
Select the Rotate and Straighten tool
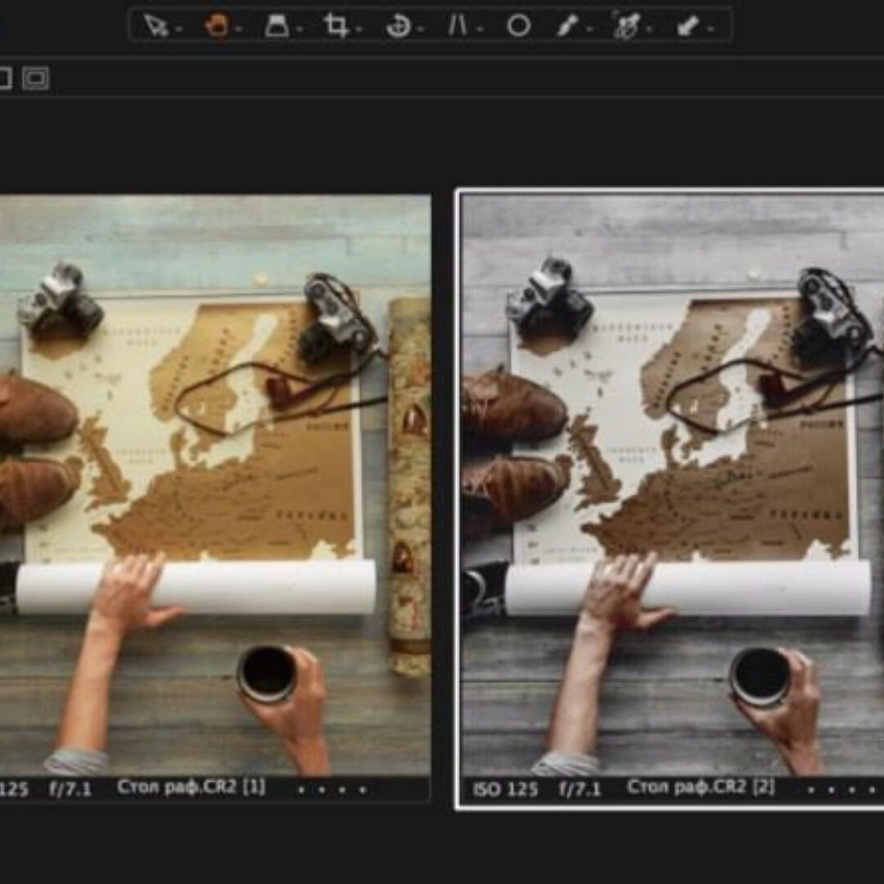pos(398,25)
